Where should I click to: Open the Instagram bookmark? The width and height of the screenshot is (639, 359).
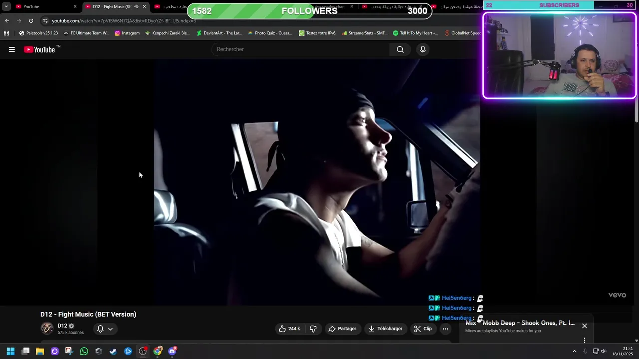tap(127, 33)
